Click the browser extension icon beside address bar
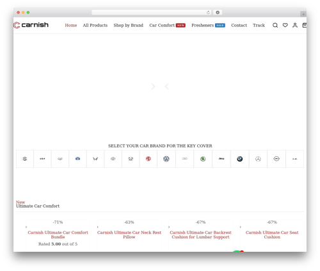This screenshot has height=271, width=320. coord(218,12)
